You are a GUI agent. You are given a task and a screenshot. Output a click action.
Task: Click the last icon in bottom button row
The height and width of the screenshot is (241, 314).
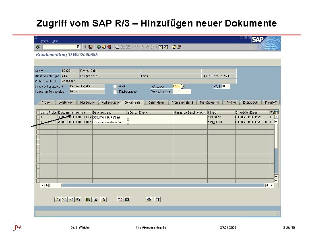[x=157, y=200]
